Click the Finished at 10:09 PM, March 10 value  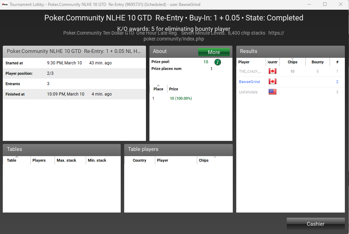66,94
